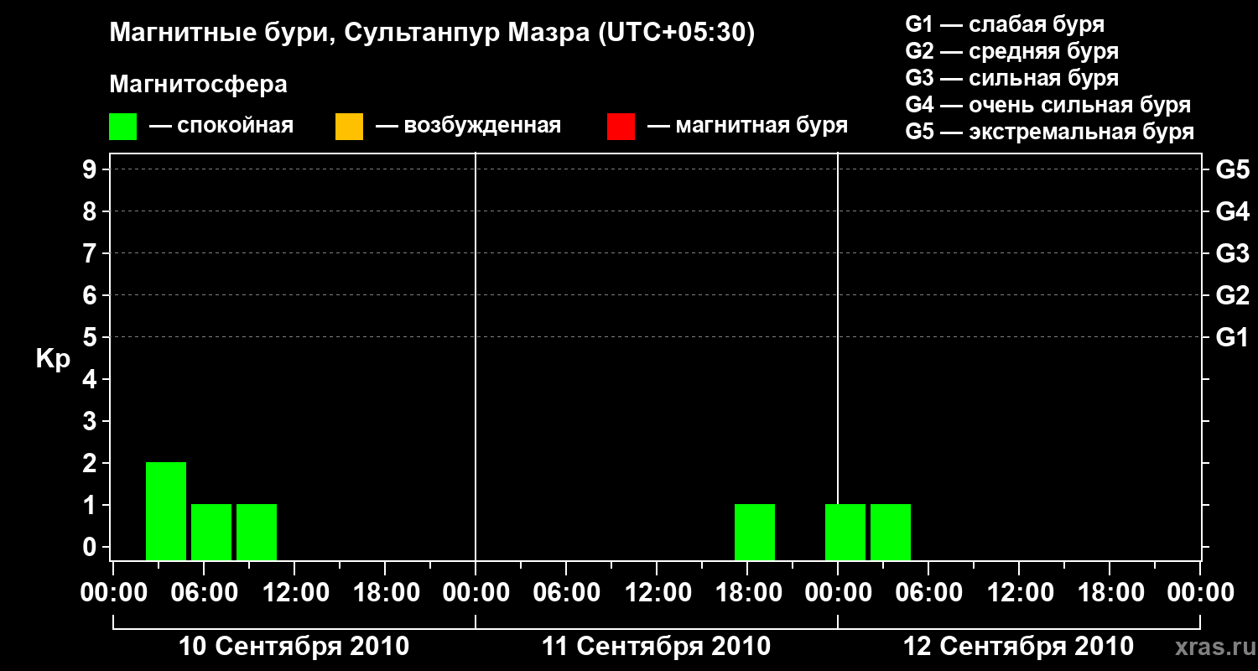Click the third green bar on 10 September
Screen dimensions: 1258x671
pyautogui.click(x=257, y=532)
